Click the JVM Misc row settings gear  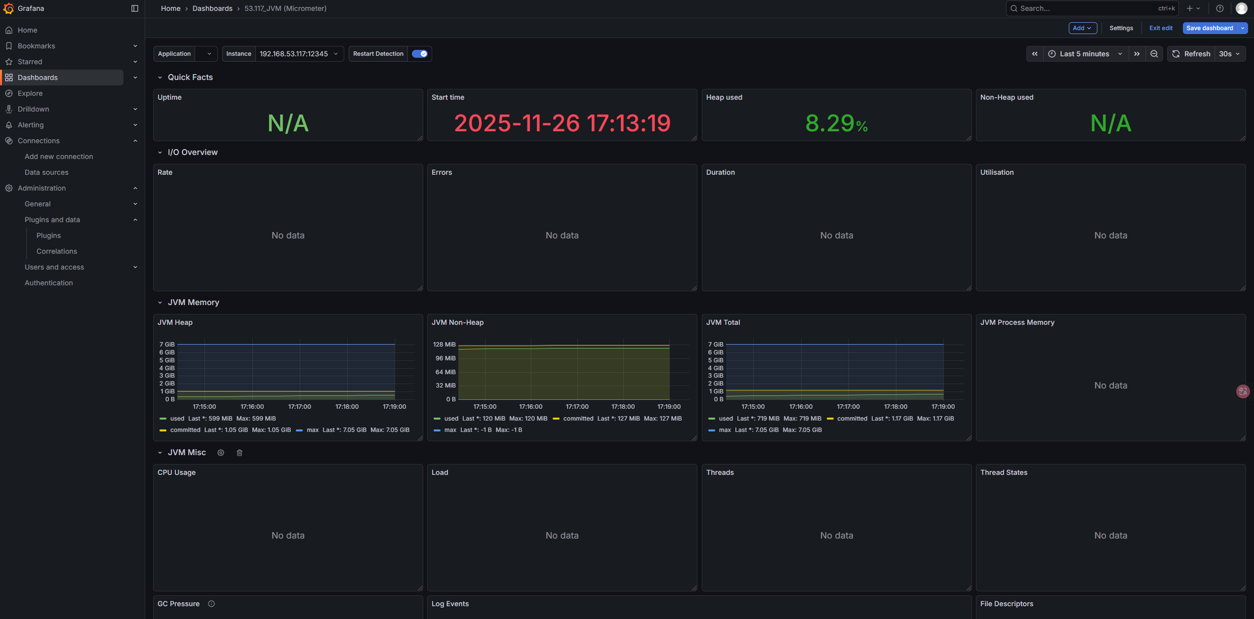221,453
